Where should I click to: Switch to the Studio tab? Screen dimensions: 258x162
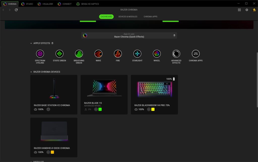[27, 4]
